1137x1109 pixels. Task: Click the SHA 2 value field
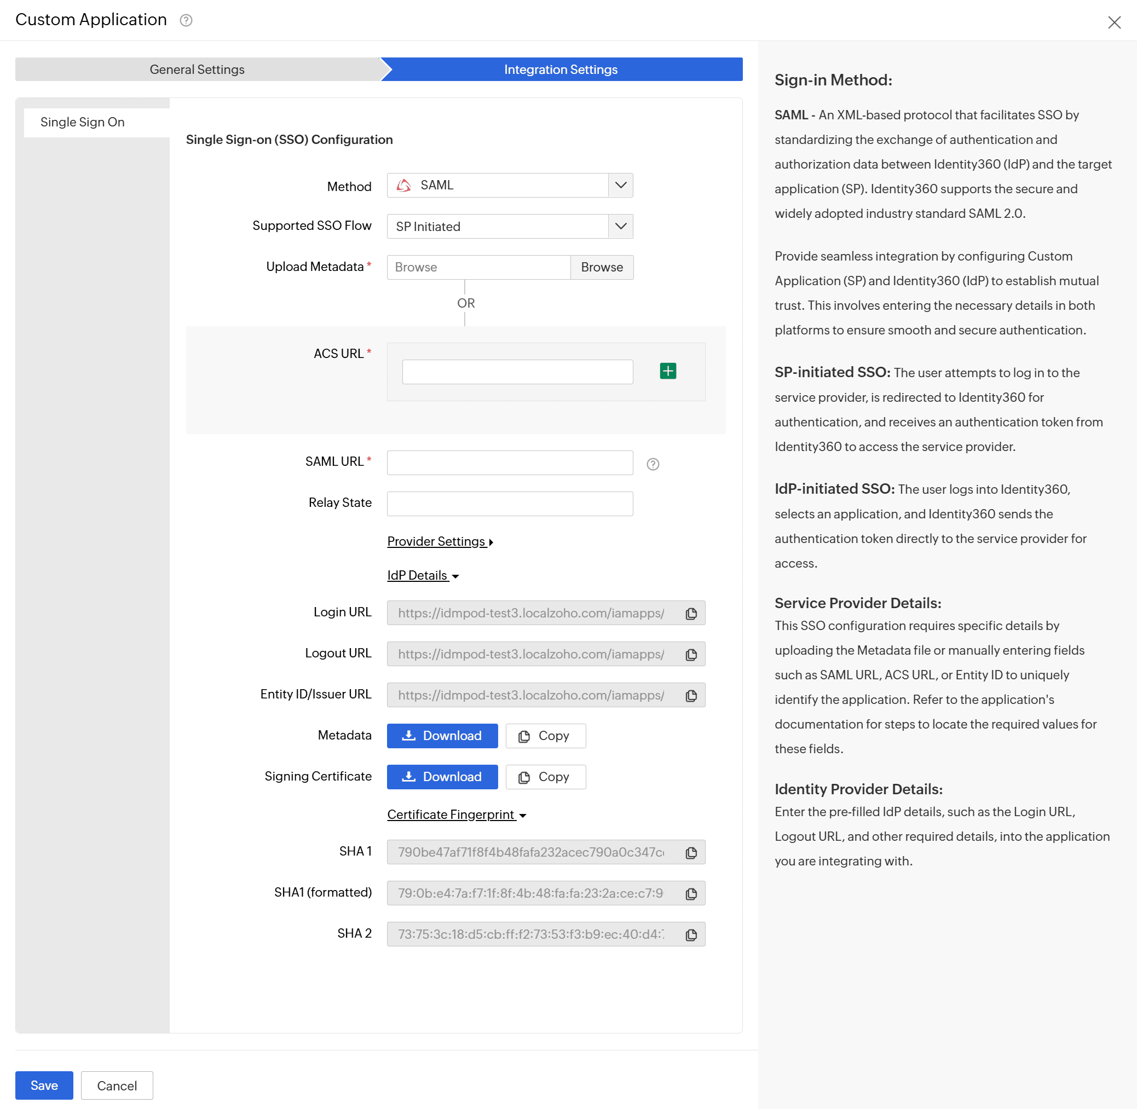546,934
